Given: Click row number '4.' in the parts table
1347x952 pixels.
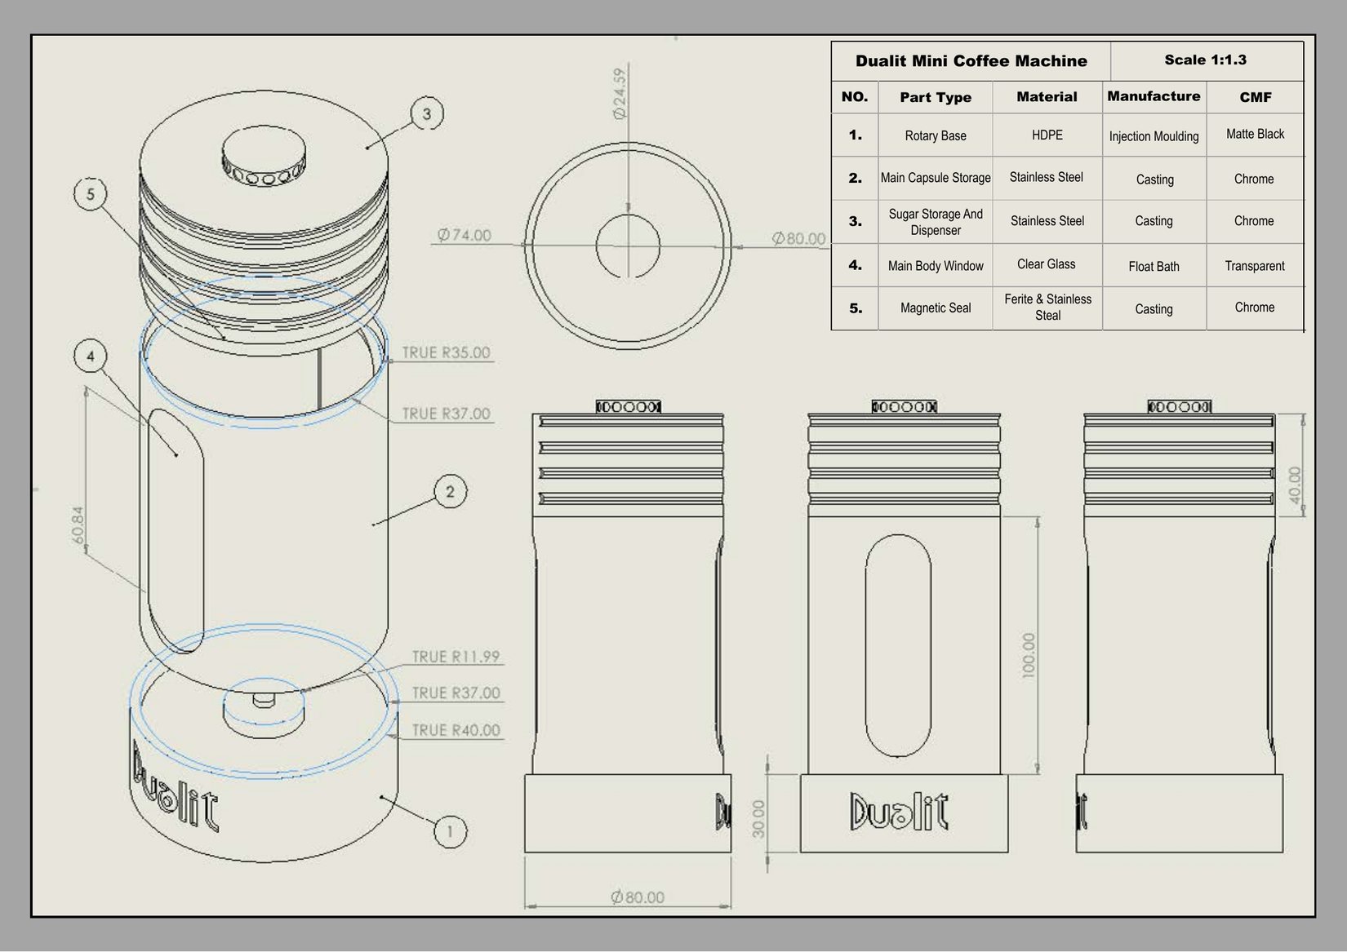Looking at the screenshot, I should click(855, 265).
